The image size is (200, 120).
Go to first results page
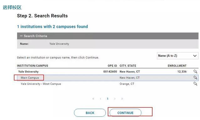point(93,99)
